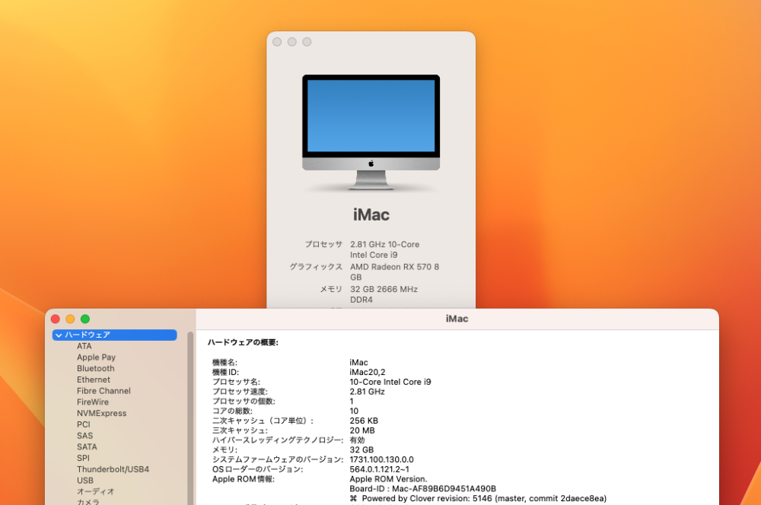Viewport: 761px width, 505px height.
Task: Click the プロセッサ名 label
Action: [236, 382]
